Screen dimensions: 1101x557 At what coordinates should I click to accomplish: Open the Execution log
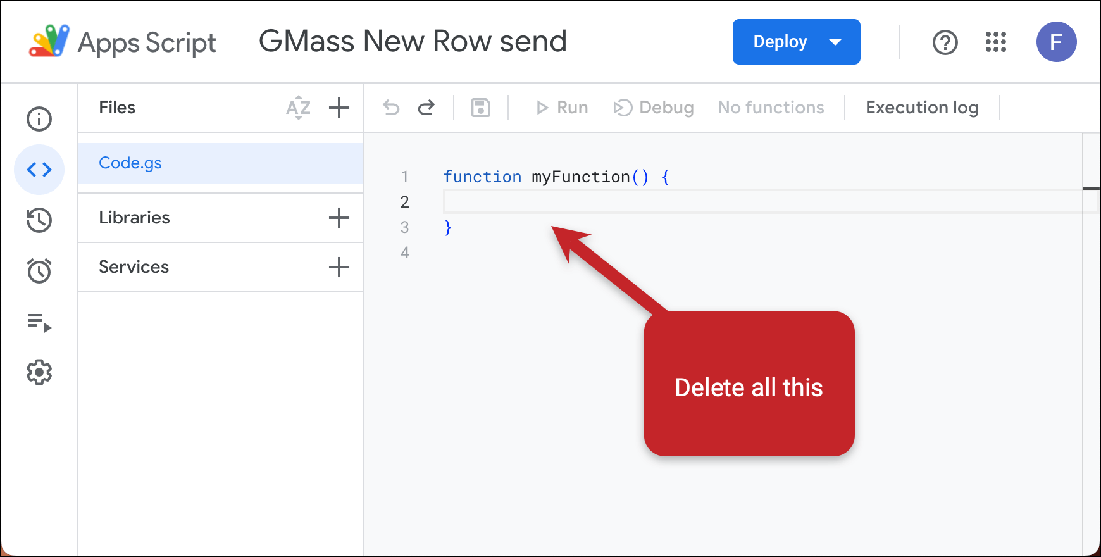point(922,108)
